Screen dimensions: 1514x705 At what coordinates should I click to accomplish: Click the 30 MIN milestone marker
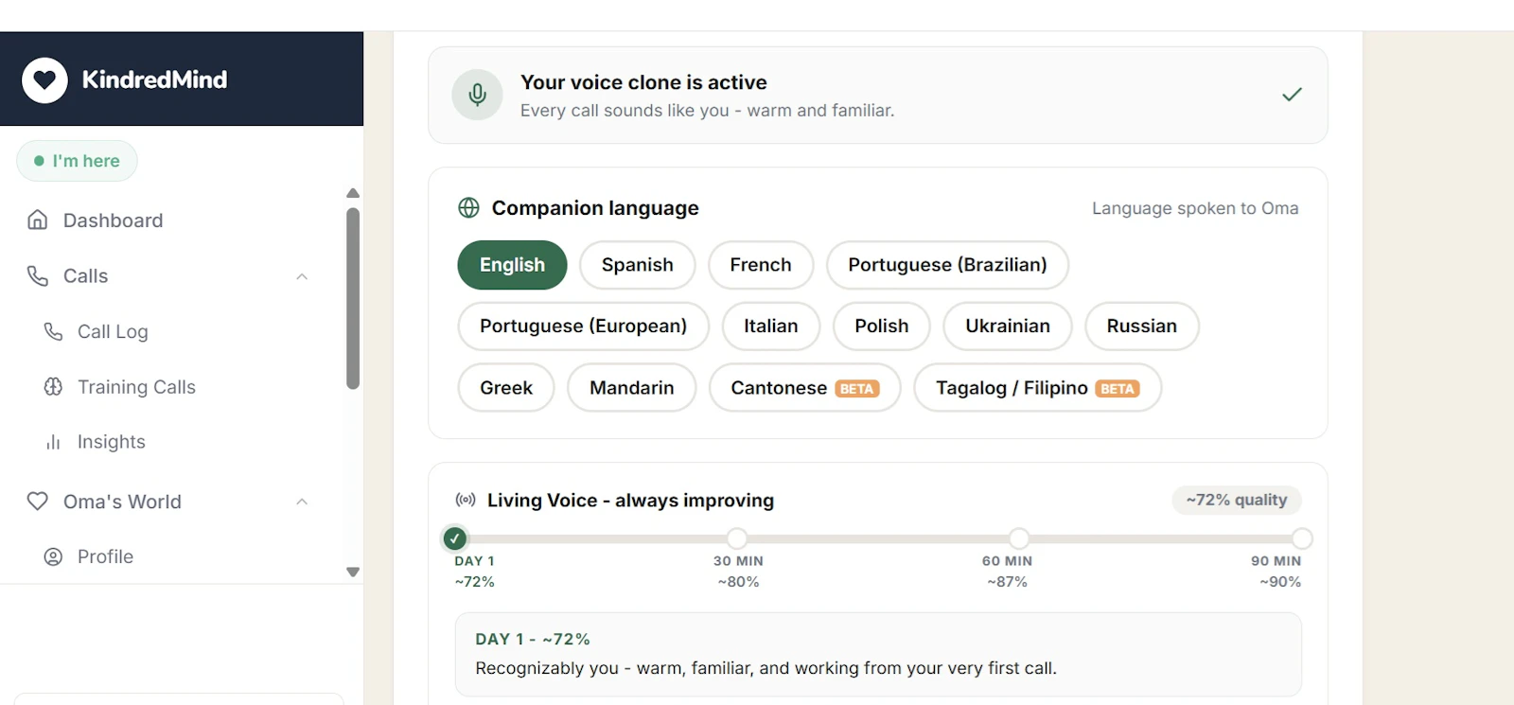click(737, 538)
